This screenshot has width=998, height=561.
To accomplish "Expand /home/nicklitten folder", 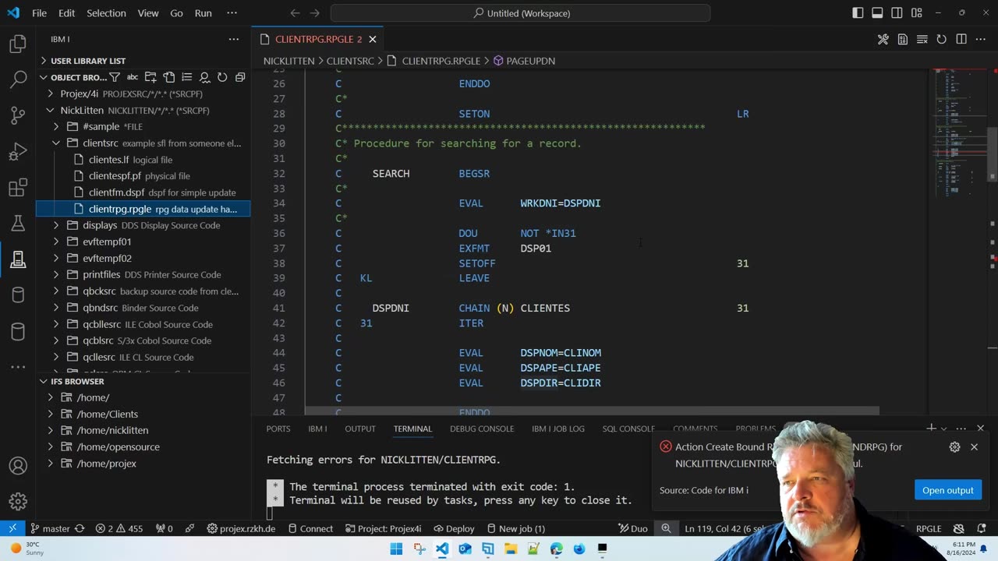I will pyautogui.click(x=51, y=430).
